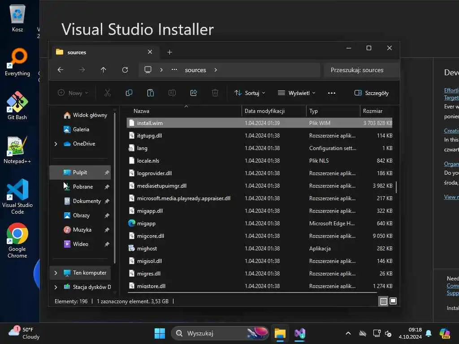459x344 pixels.
Task: Open Notepad++ desktop shortcut
Action: tap(17, 150)
